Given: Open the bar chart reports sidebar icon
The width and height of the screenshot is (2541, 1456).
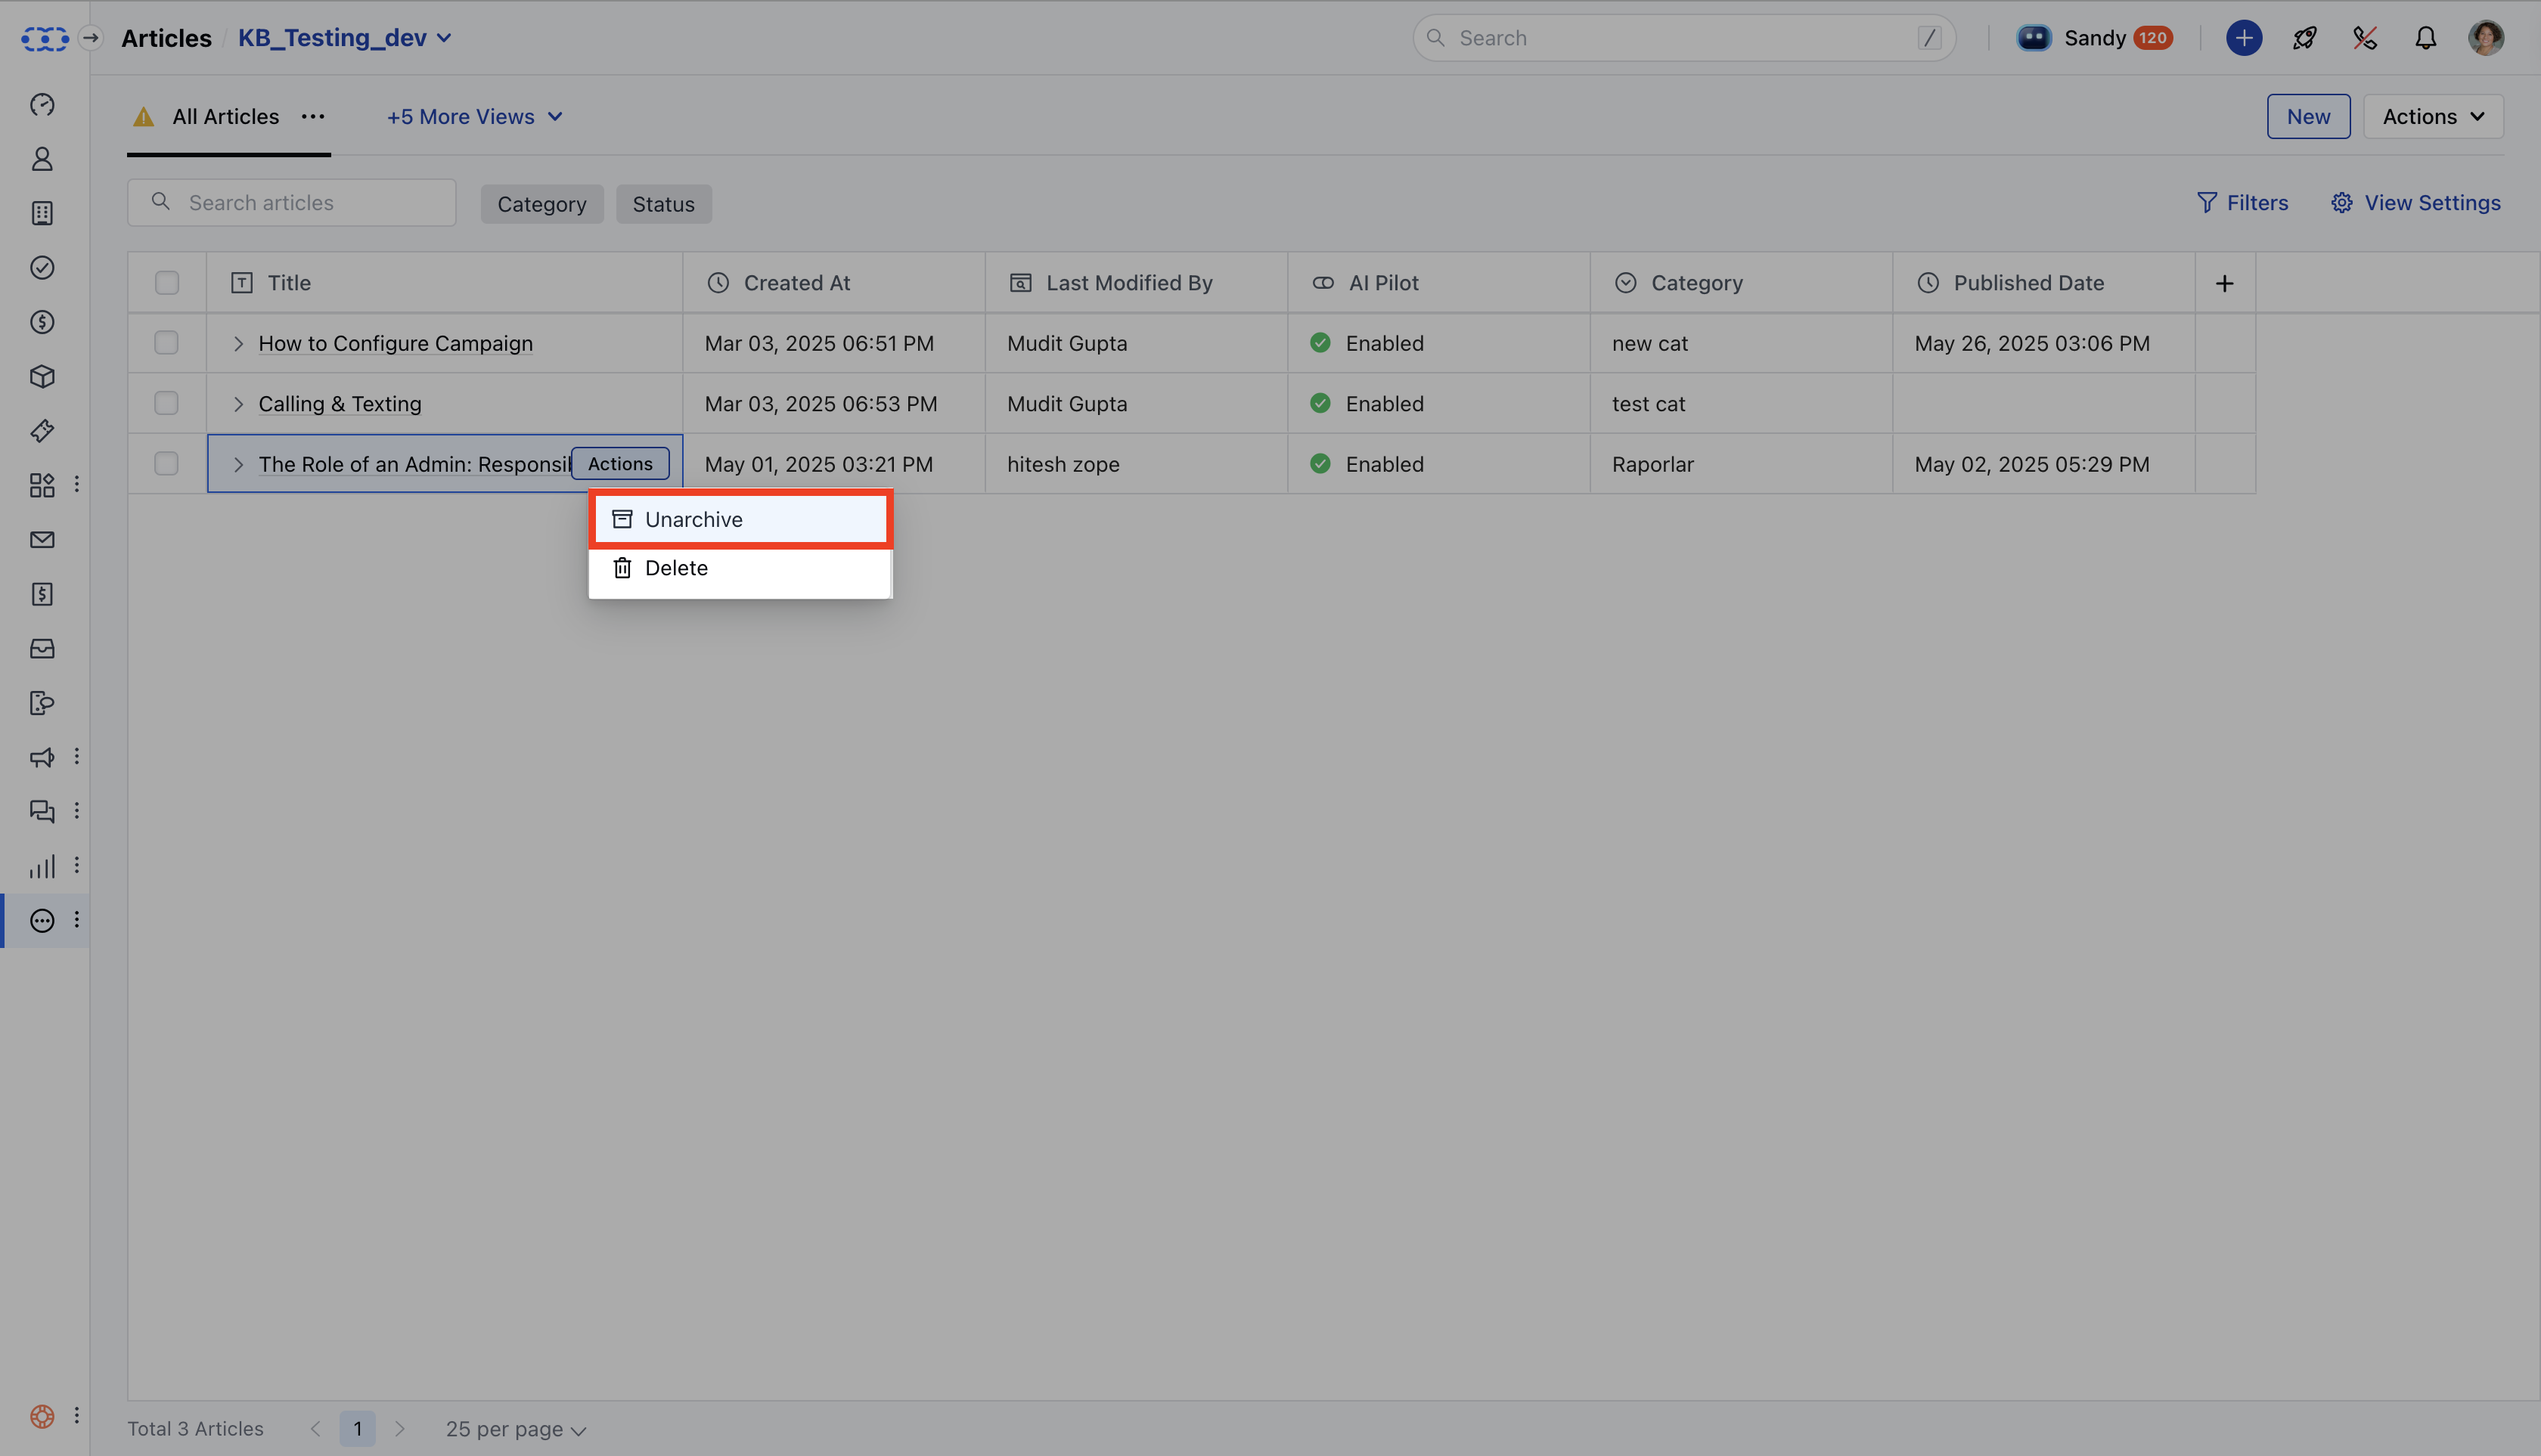Looking at the screenshot, I should 42,866.
